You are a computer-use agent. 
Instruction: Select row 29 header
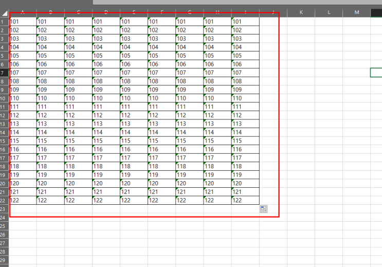tap(4, 260)
